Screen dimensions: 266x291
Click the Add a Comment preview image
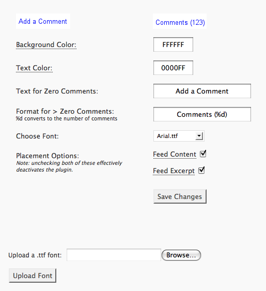click(43, 21)
